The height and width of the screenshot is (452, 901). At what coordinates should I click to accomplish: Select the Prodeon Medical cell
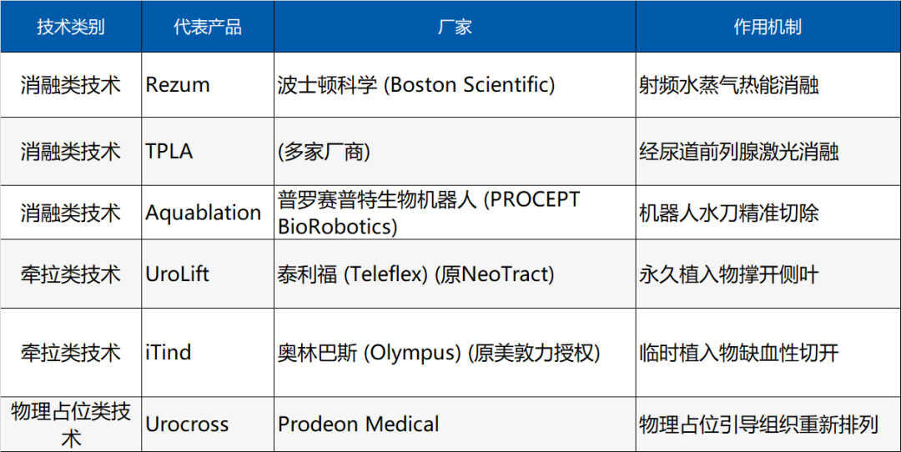pos(455,424)
